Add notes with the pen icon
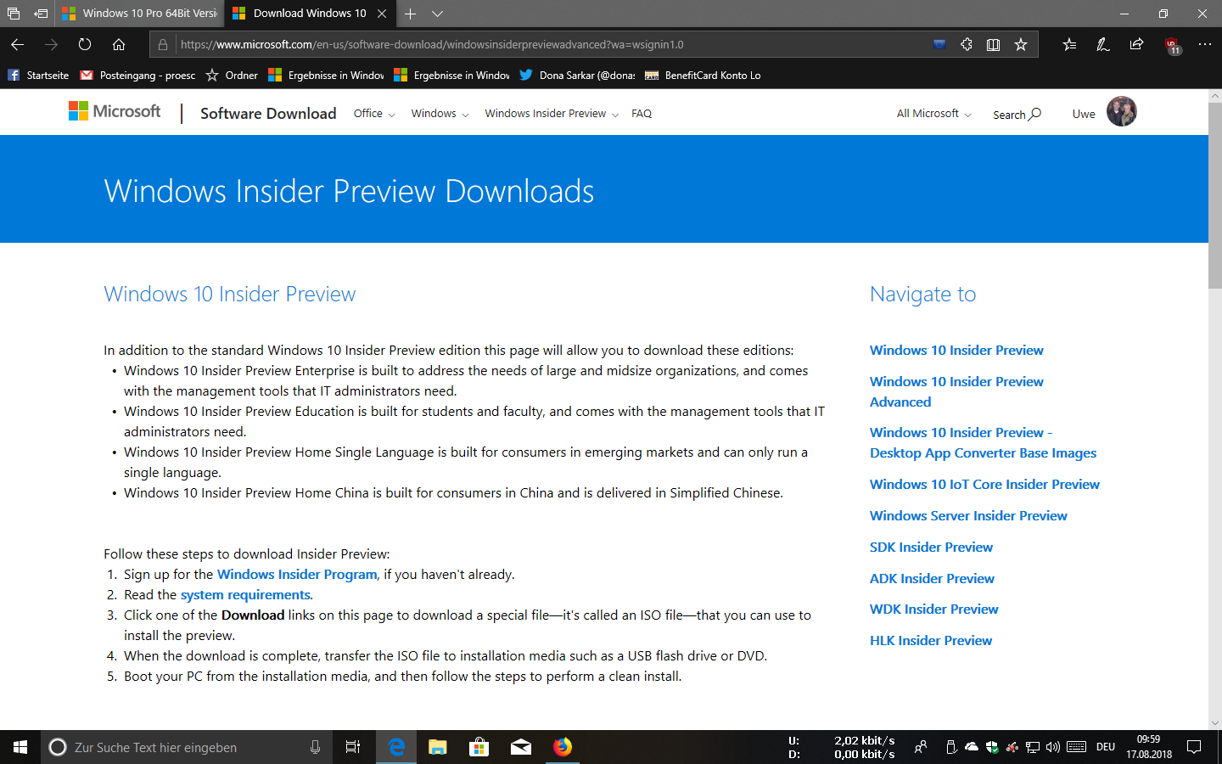Screen dimensions: 1222x764 [1102, 44]
